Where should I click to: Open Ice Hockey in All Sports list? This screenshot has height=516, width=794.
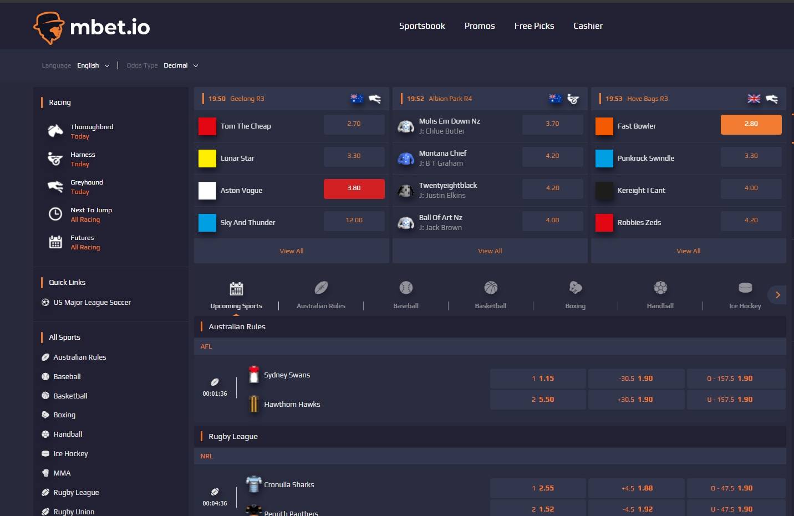[70, 454]
